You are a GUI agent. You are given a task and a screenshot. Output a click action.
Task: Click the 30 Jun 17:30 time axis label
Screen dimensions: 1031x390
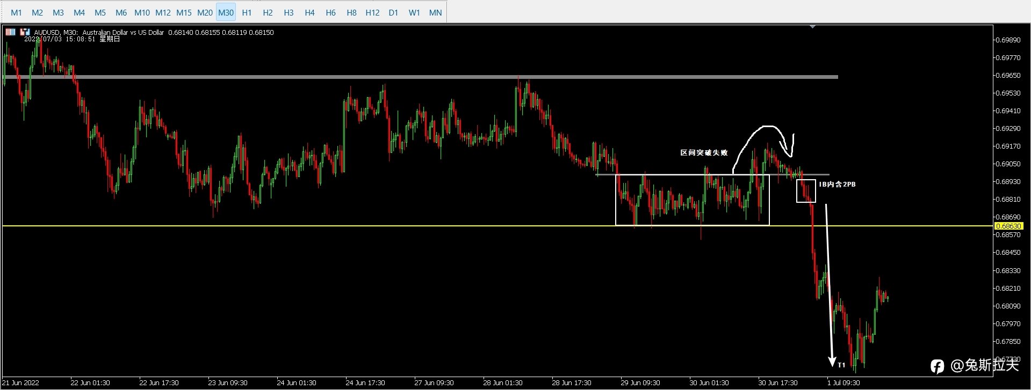pos(777,382)
